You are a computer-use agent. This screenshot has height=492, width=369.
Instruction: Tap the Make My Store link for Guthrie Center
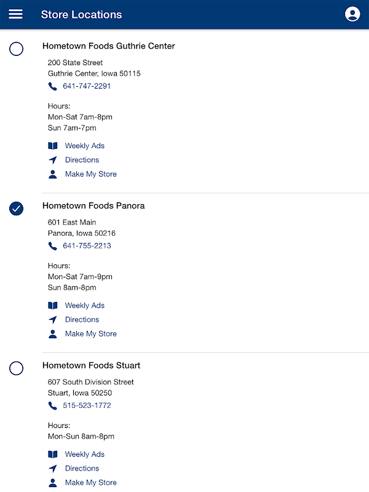coord(90,174)
